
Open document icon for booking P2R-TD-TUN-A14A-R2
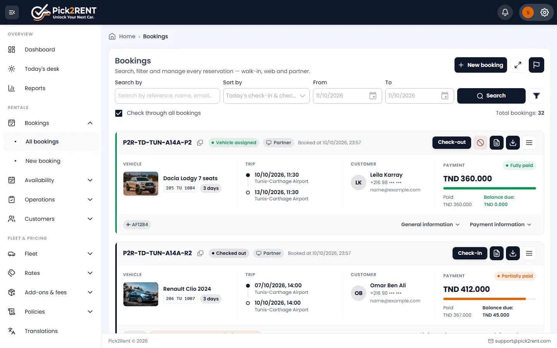497,253
